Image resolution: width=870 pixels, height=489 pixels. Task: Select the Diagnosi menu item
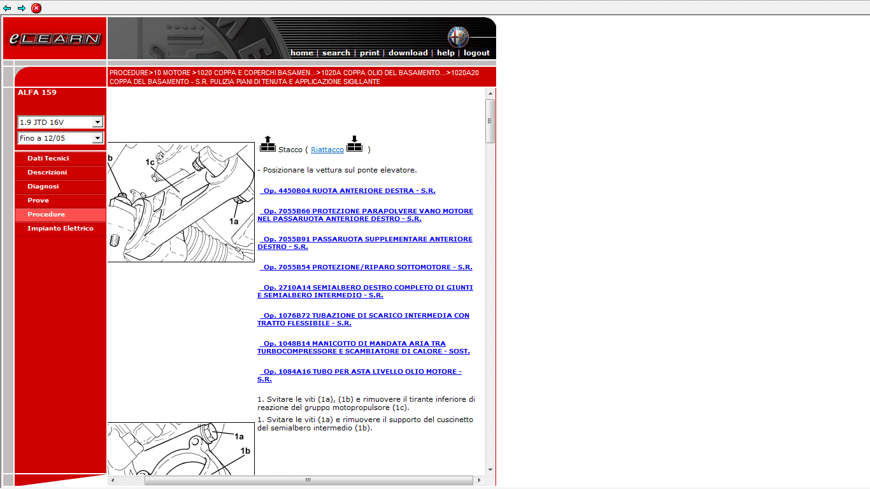pyautogui.click(x=43, y=187)
